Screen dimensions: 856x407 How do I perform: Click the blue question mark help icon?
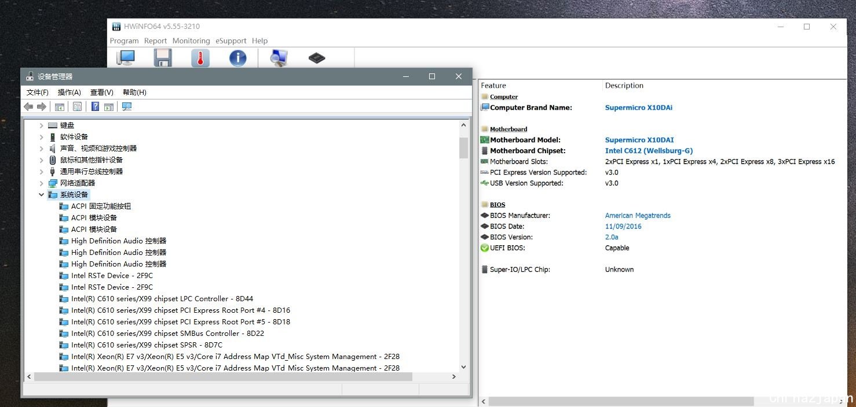coord(95,106)
